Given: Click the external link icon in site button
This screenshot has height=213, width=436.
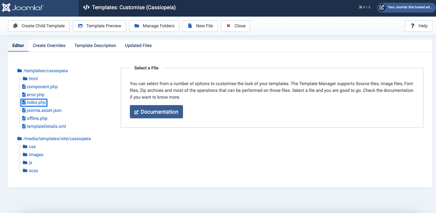Looking at the screenshot, I should click(x=382, y=7).
